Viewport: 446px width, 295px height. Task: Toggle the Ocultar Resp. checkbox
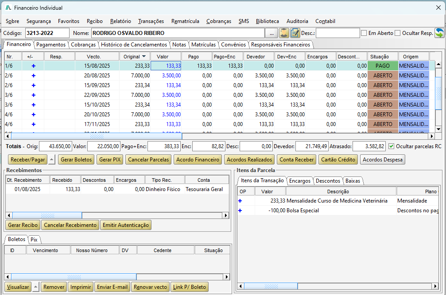(398, 33)
